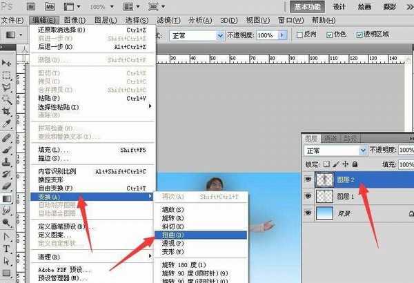Toggle lock all (padlock icon)
This screenshot has width=414, height=283.
pyautogui.click(x=355, y=164)
